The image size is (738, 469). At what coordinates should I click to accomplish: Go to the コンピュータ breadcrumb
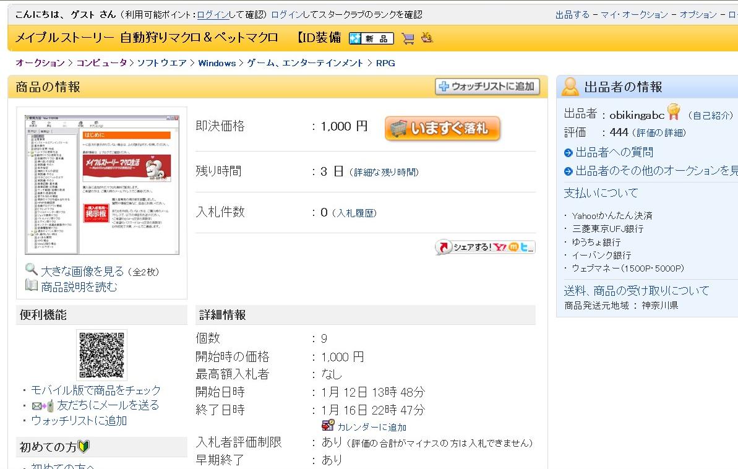tap(101, 63)
